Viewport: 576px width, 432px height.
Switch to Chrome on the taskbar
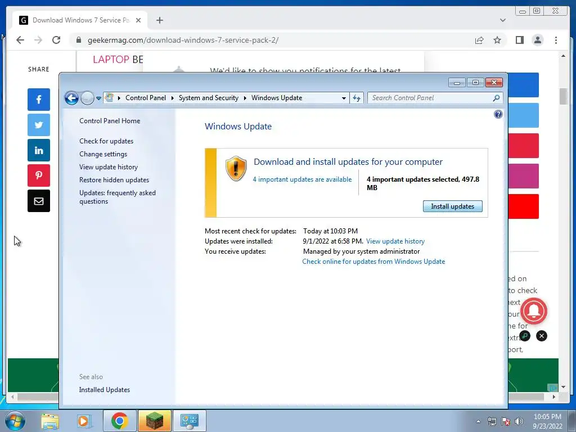pyautogui.click(x=119, y=421)
